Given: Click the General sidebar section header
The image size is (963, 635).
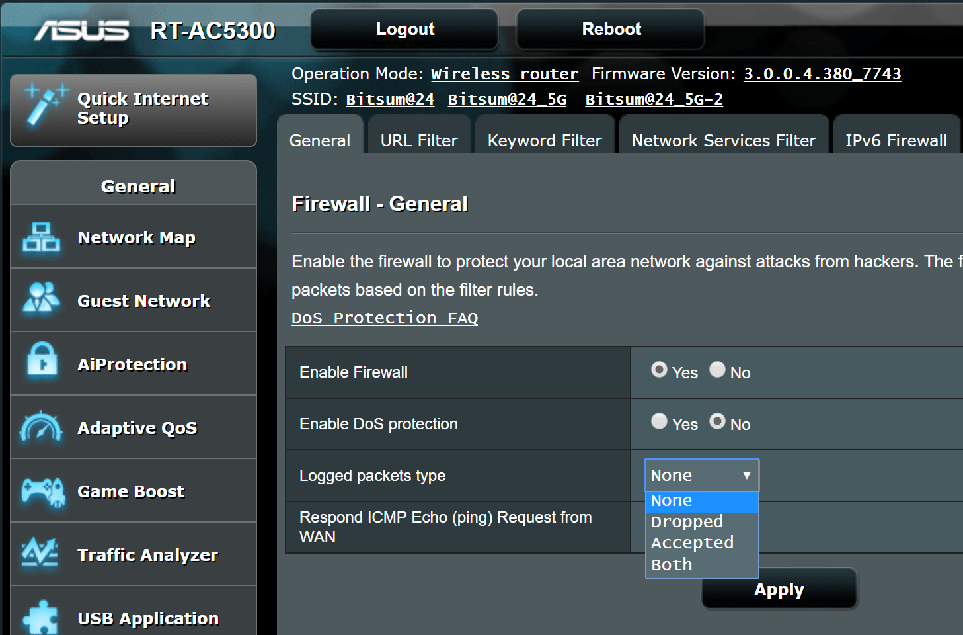Looking at the screenshot, I should 138,186.
